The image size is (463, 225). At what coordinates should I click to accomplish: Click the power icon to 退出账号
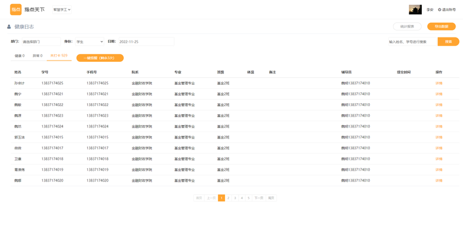point(439,9)
